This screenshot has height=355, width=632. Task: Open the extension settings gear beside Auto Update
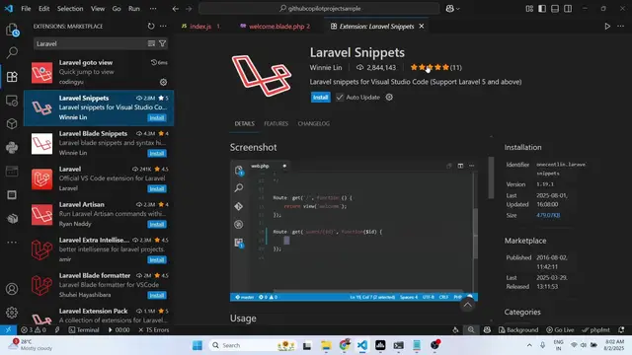[389, 97]
